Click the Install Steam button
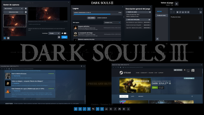This screenshot has height=115, width=204. pos(178,70)
